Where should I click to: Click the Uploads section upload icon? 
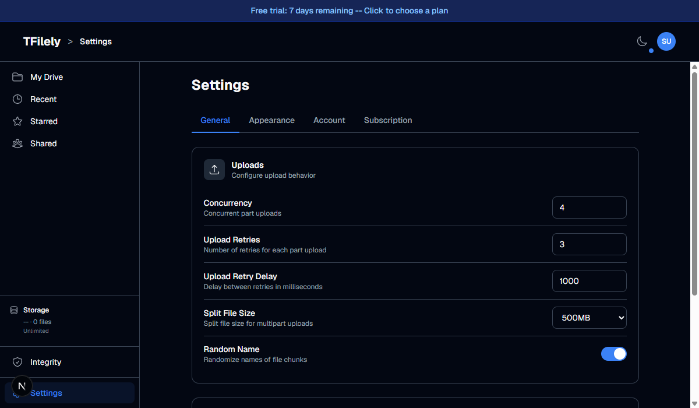pyautogui.click(x=214, y=170)
